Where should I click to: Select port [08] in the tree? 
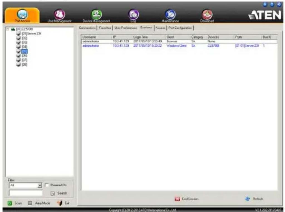pos(24,65)
